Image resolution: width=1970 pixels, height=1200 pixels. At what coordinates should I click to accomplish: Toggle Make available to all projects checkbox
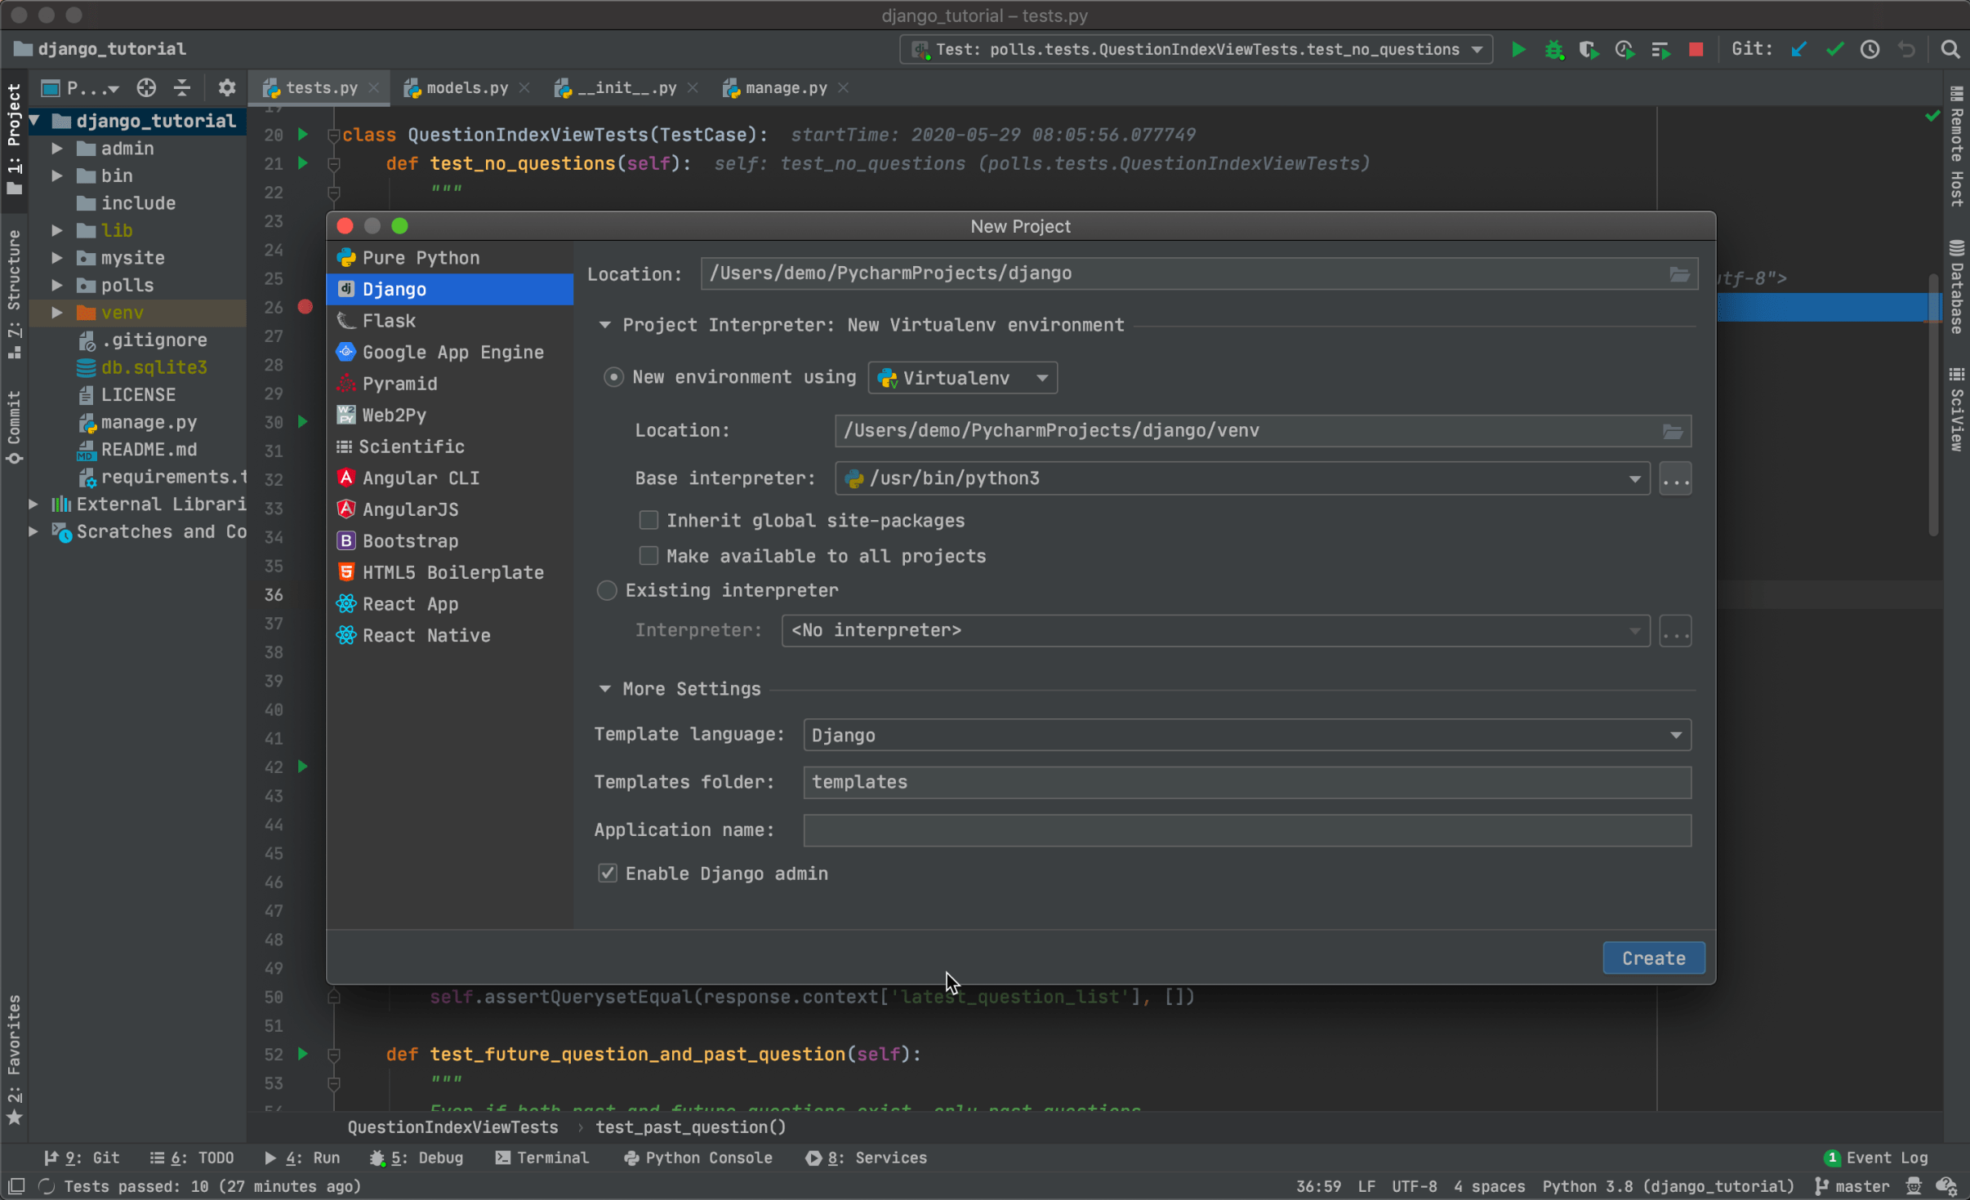648,554
